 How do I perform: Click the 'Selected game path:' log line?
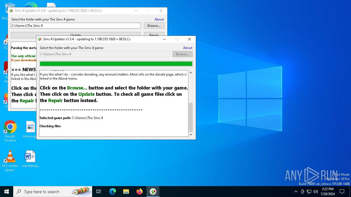pyautogui.click(x=71, y=118)
